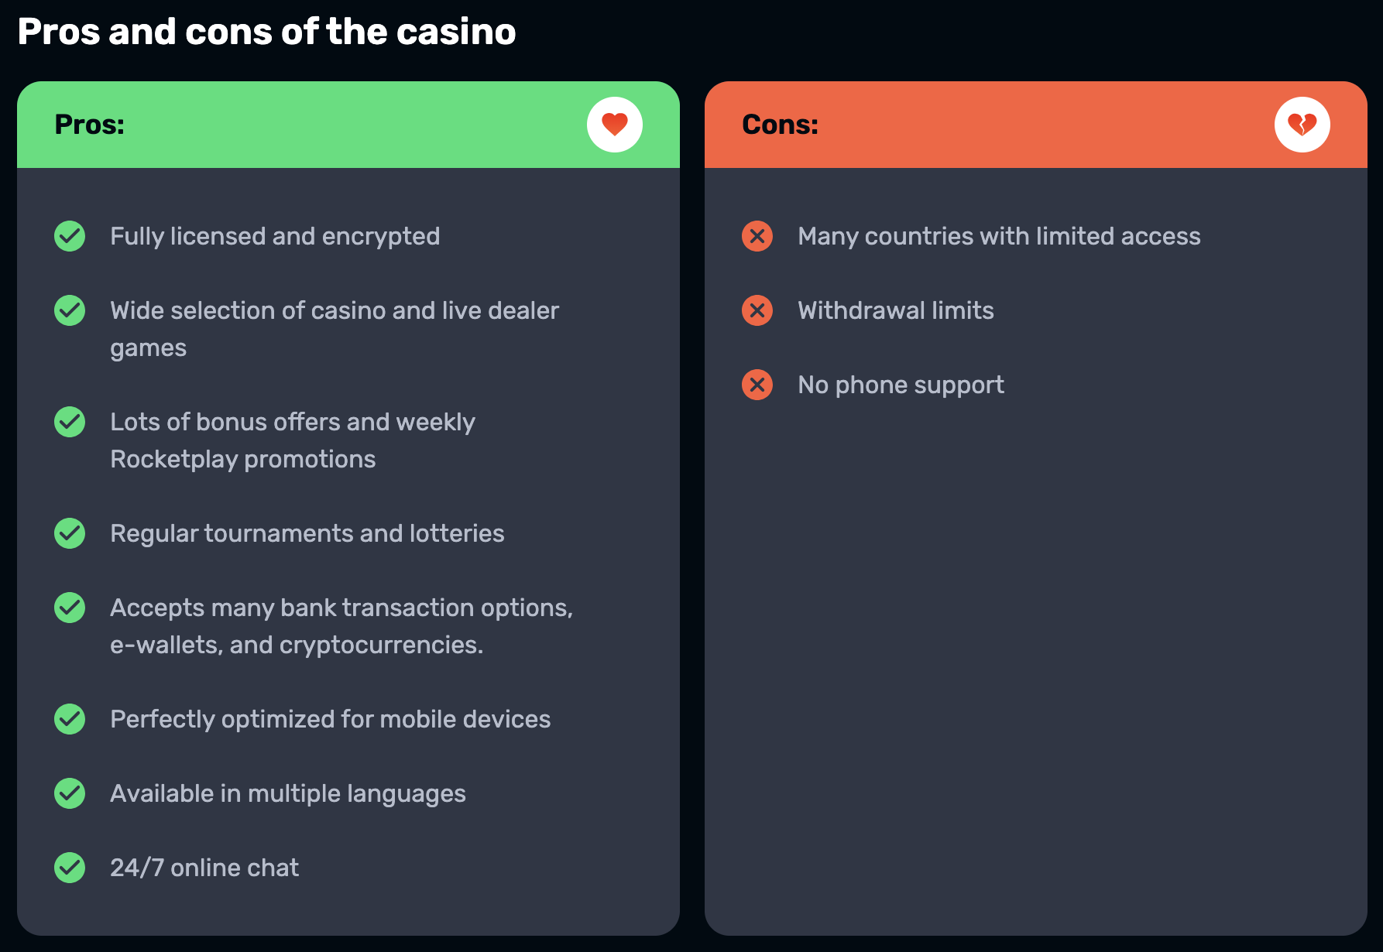1383x952 pixels.
Task: Click checkmark beside Accepts many bank transaction options
Action: click(x=70, y=608)
